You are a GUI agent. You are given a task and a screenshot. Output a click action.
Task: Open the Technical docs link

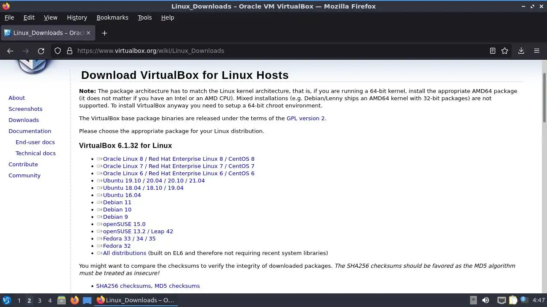(35, 153)
